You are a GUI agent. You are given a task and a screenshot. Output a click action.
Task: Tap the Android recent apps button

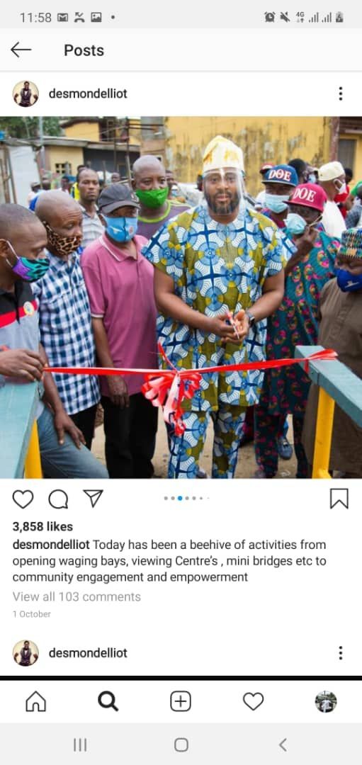point(80,744)
